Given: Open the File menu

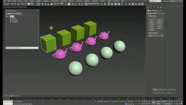Looking at the screenshot, I should (5, 1).
